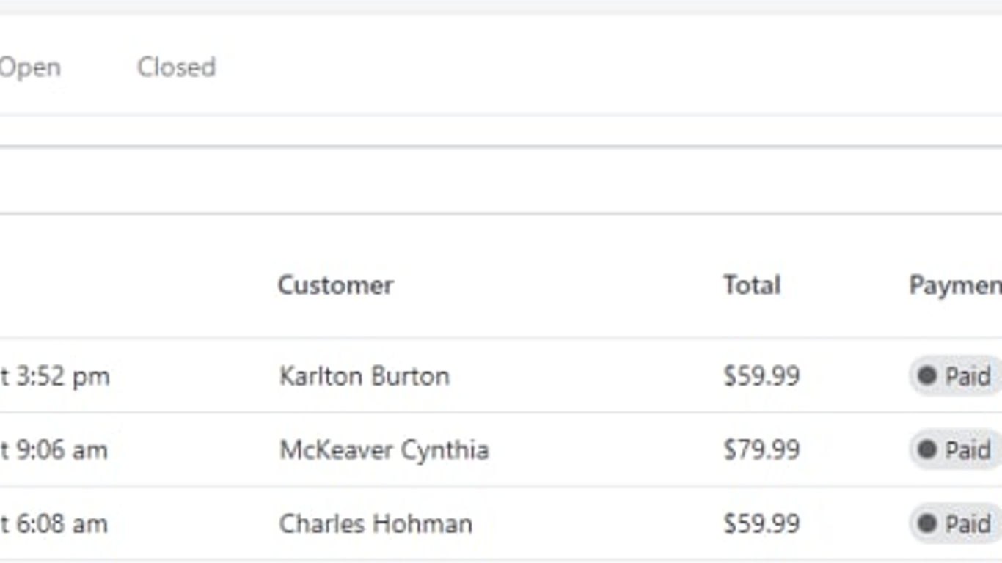Open customer Karlton Burton's order
This screenshot has height=563, width=1002.
coord(364,376)
